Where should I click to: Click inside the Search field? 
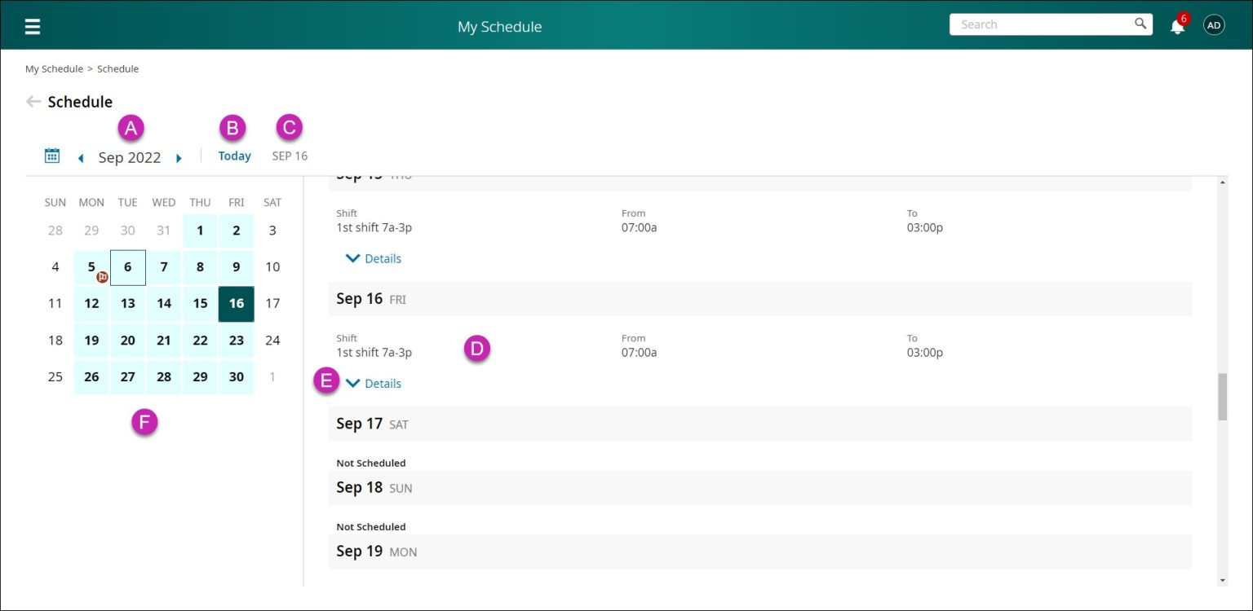(1036, 24)
